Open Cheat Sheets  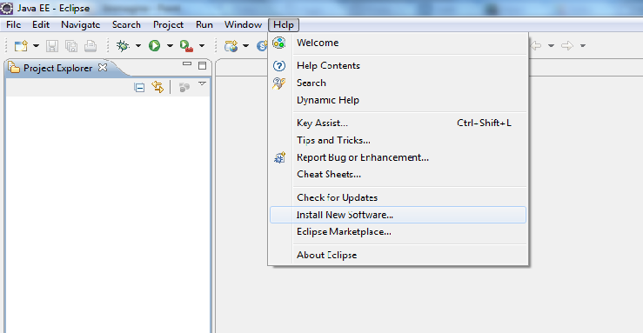[x=399, y=174]
